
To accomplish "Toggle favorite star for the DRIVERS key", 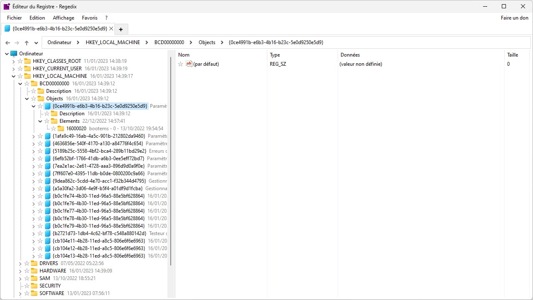I will pos(27,263).
